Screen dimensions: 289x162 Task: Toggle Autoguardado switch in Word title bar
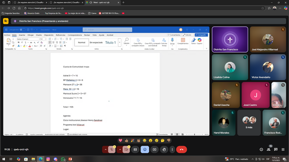[23, 30]
